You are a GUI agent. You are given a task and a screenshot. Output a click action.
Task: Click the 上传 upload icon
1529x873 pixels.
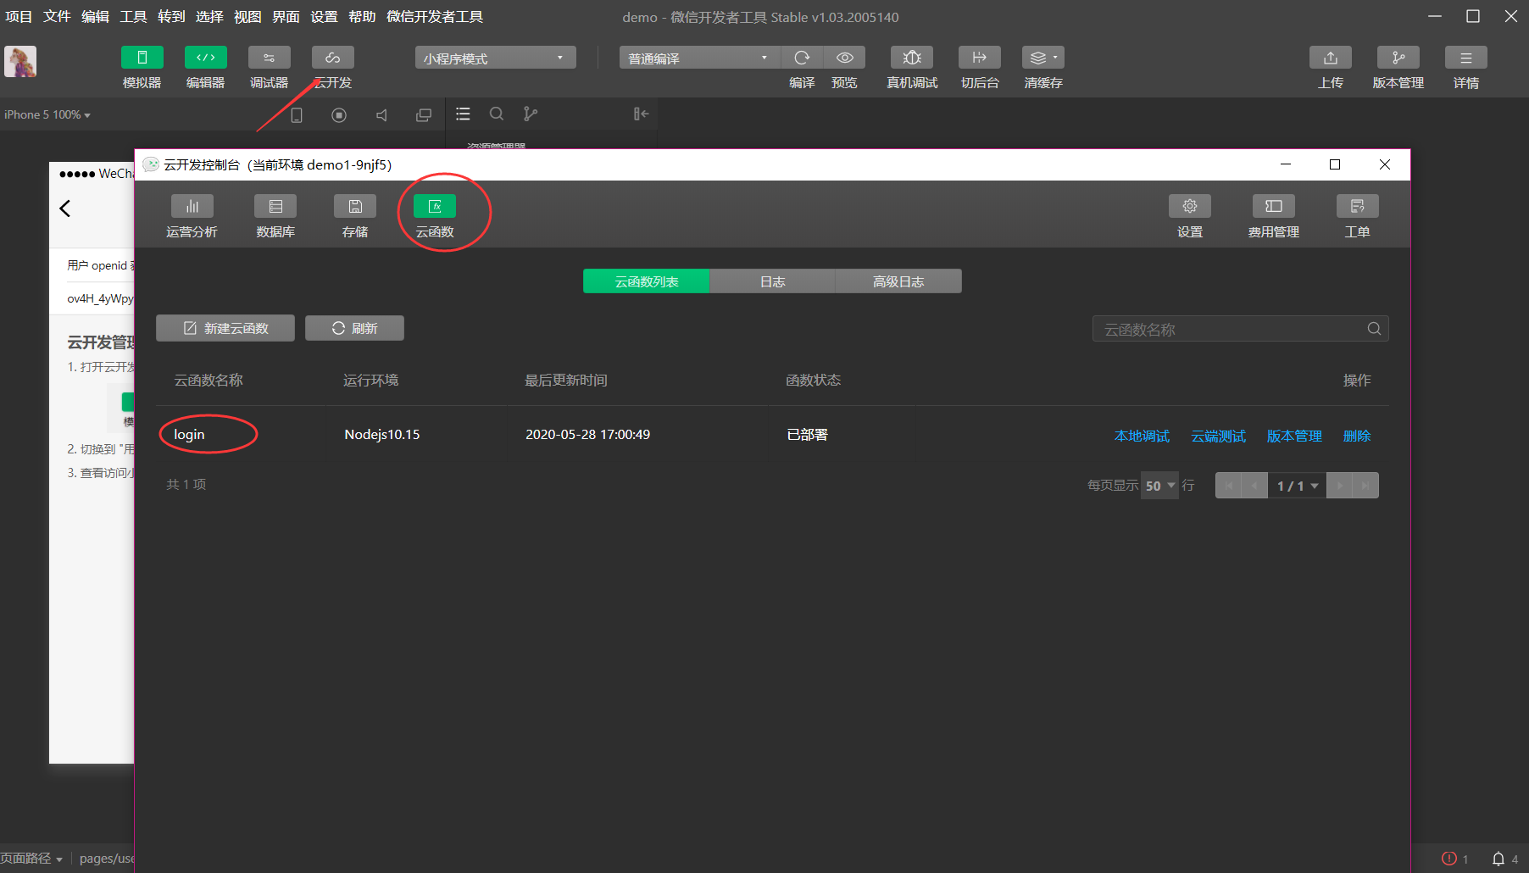[1331, 58]
